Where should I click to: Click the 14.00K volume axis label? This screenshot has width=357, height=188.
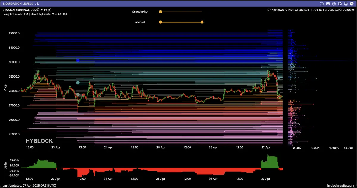pyautogui.click(x=348, y=148)
